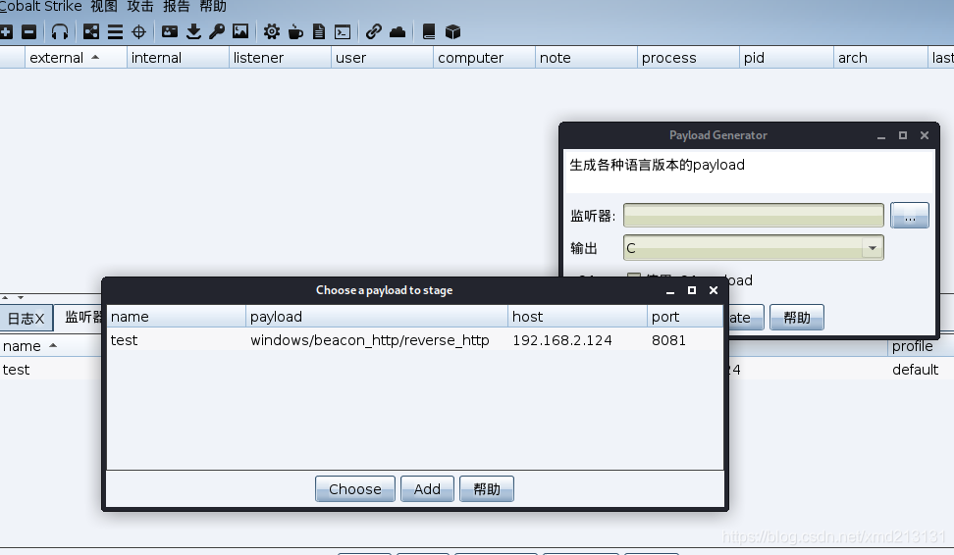
Task: Collapse pane with up splitter arrow
Action: (x=5, y=298)
